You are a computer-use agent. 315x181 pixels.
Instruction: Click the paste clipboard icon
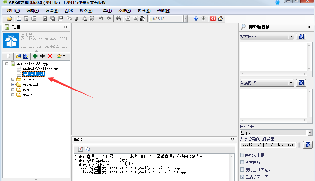[x=85, y=18]
